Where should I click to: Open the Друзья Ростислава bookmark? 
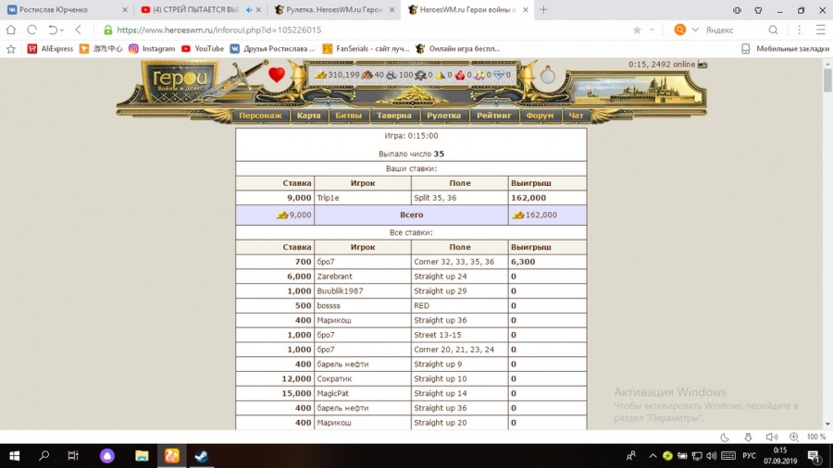pos(272,48)
